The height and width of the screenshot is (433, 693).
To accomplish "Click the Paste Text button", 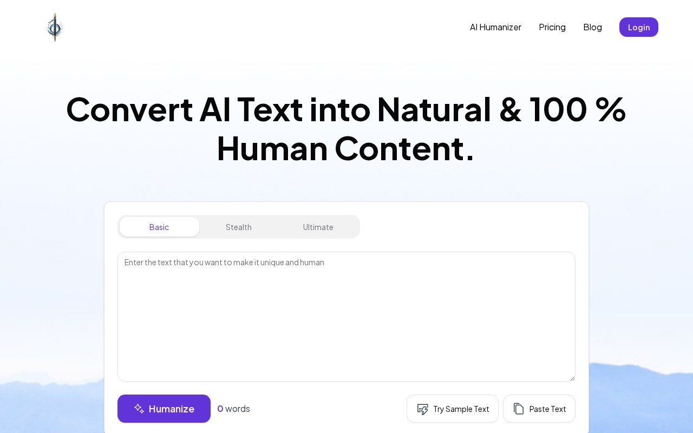I will (x=539, y=409).
